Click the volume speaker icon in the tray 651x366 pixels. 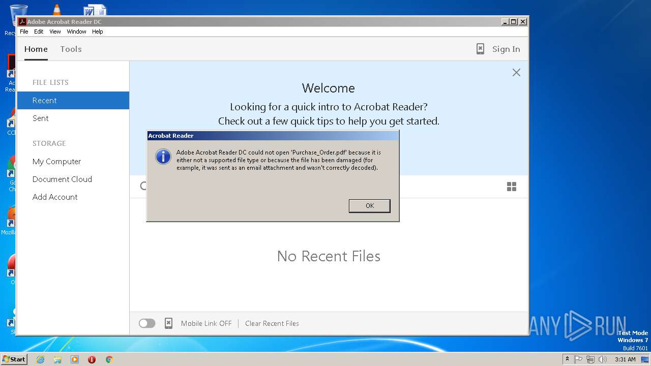[x=603, y=359]
